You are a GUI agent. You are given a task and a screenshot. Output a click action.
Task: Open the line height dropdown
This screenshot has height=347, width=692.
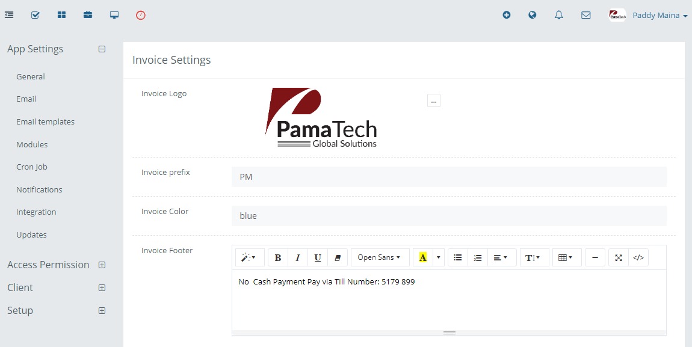coord(534,257)
